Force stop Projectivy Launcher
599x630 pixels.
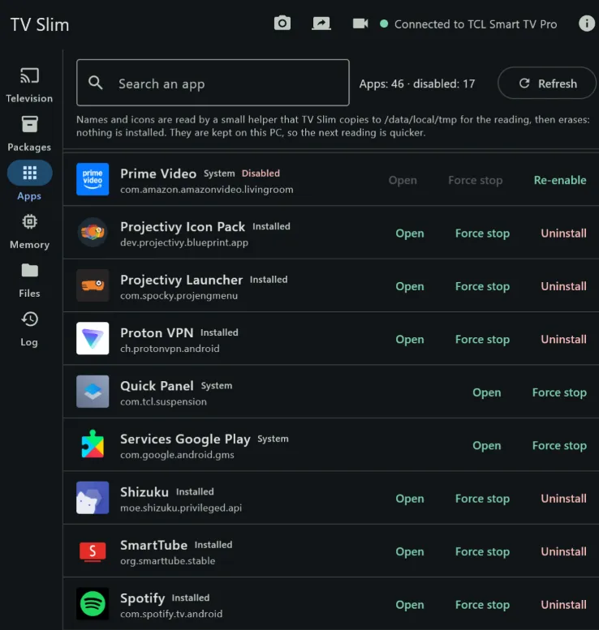click(482, 286)
